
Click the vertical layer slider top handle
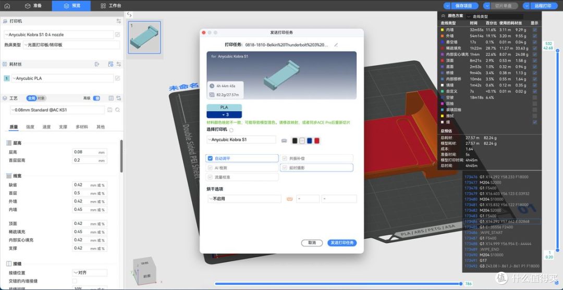tap(558, 51)
